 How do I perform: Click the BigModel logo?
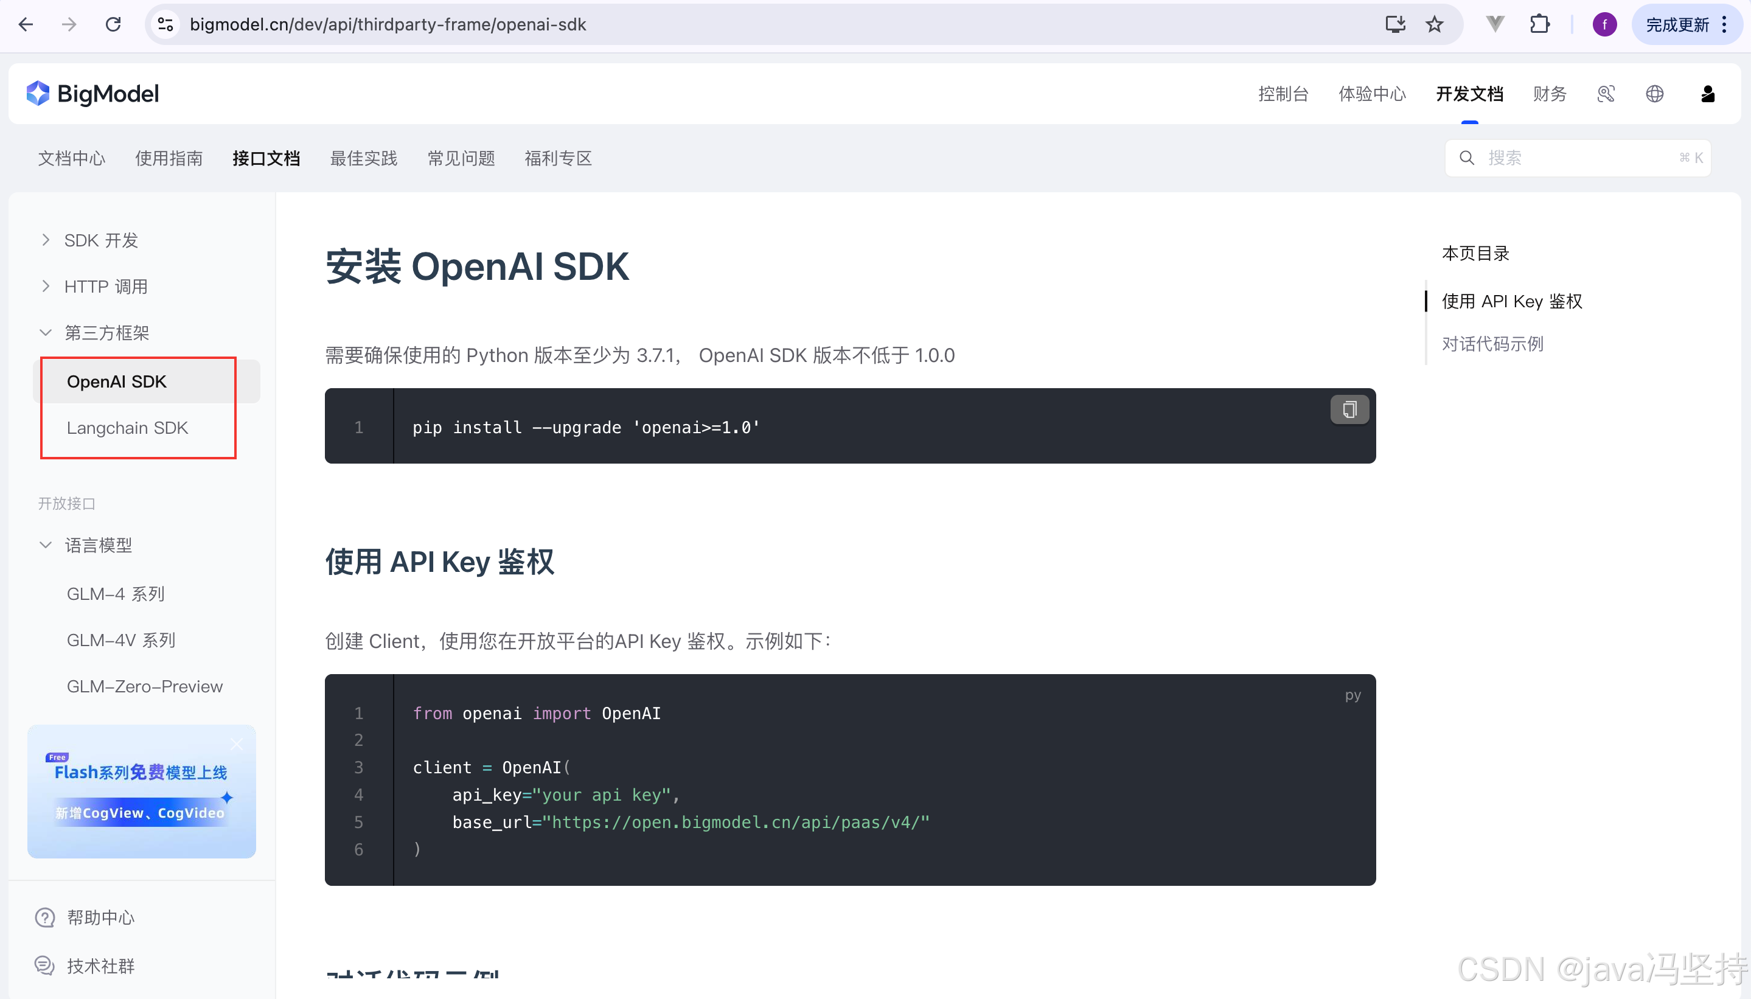[92, 93]
